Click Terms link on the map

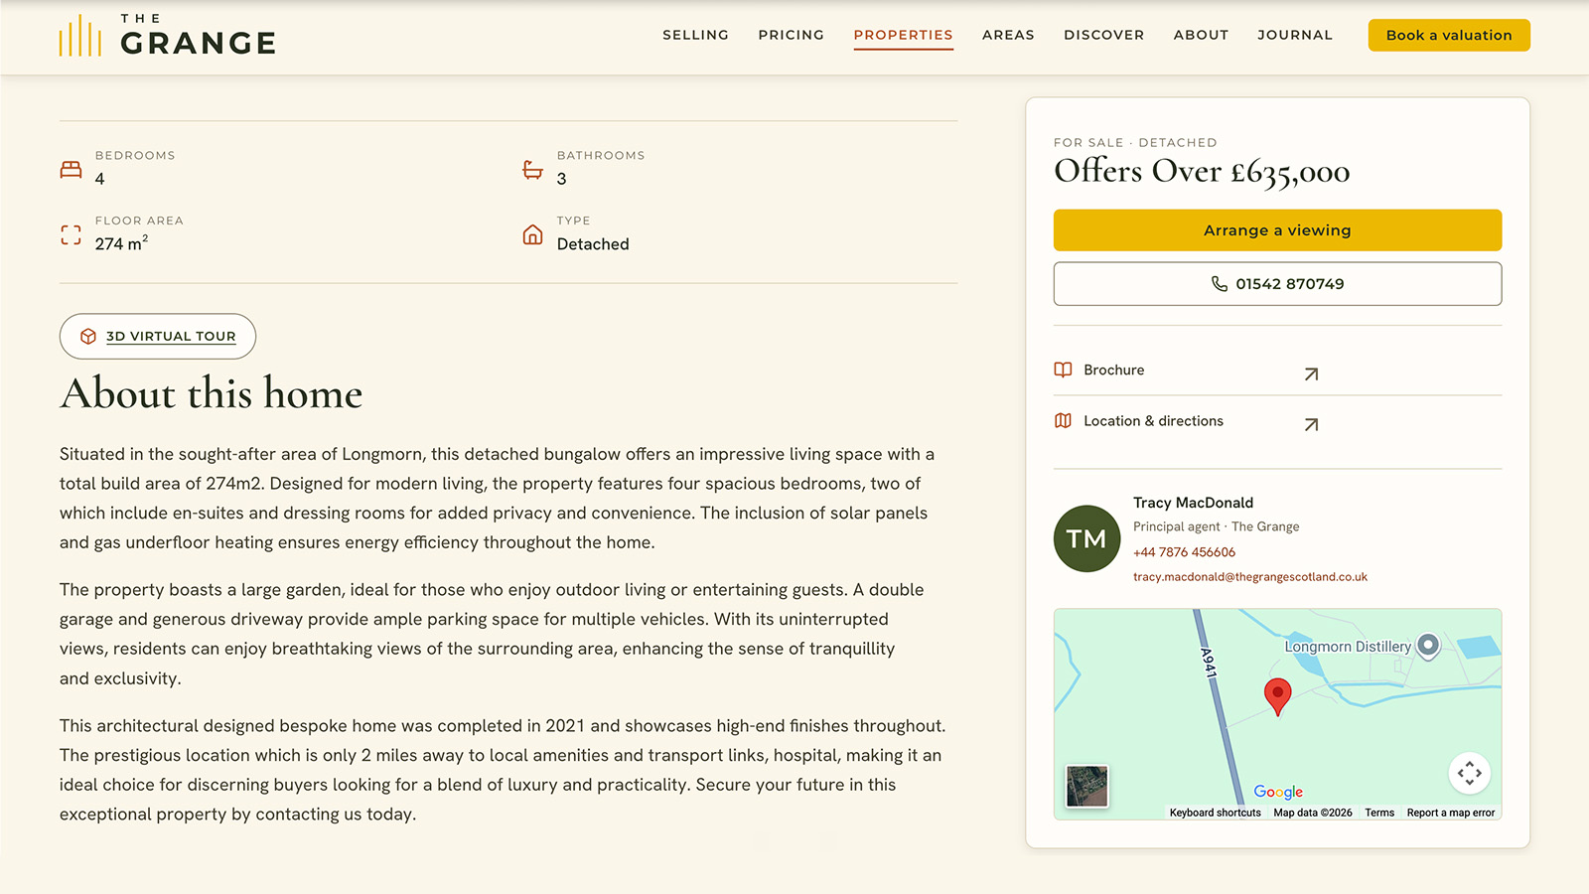[x=1379, y=813]
